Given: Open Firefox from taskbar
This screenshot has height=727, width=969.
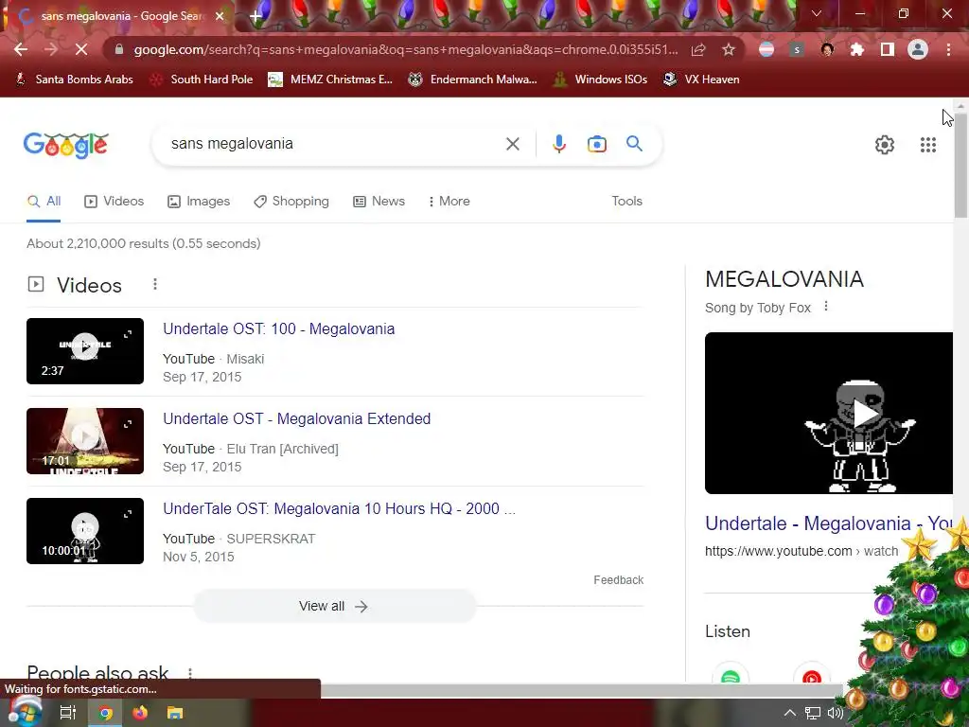Looking at the screenshot, I should coord(140,713).
